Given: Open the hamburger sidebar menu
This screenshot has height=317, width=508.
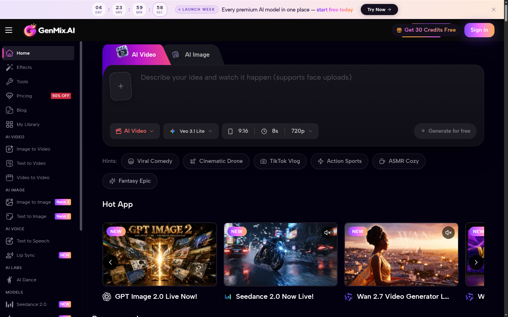Looking at the screenshot, I should click(x=9, y=30).
